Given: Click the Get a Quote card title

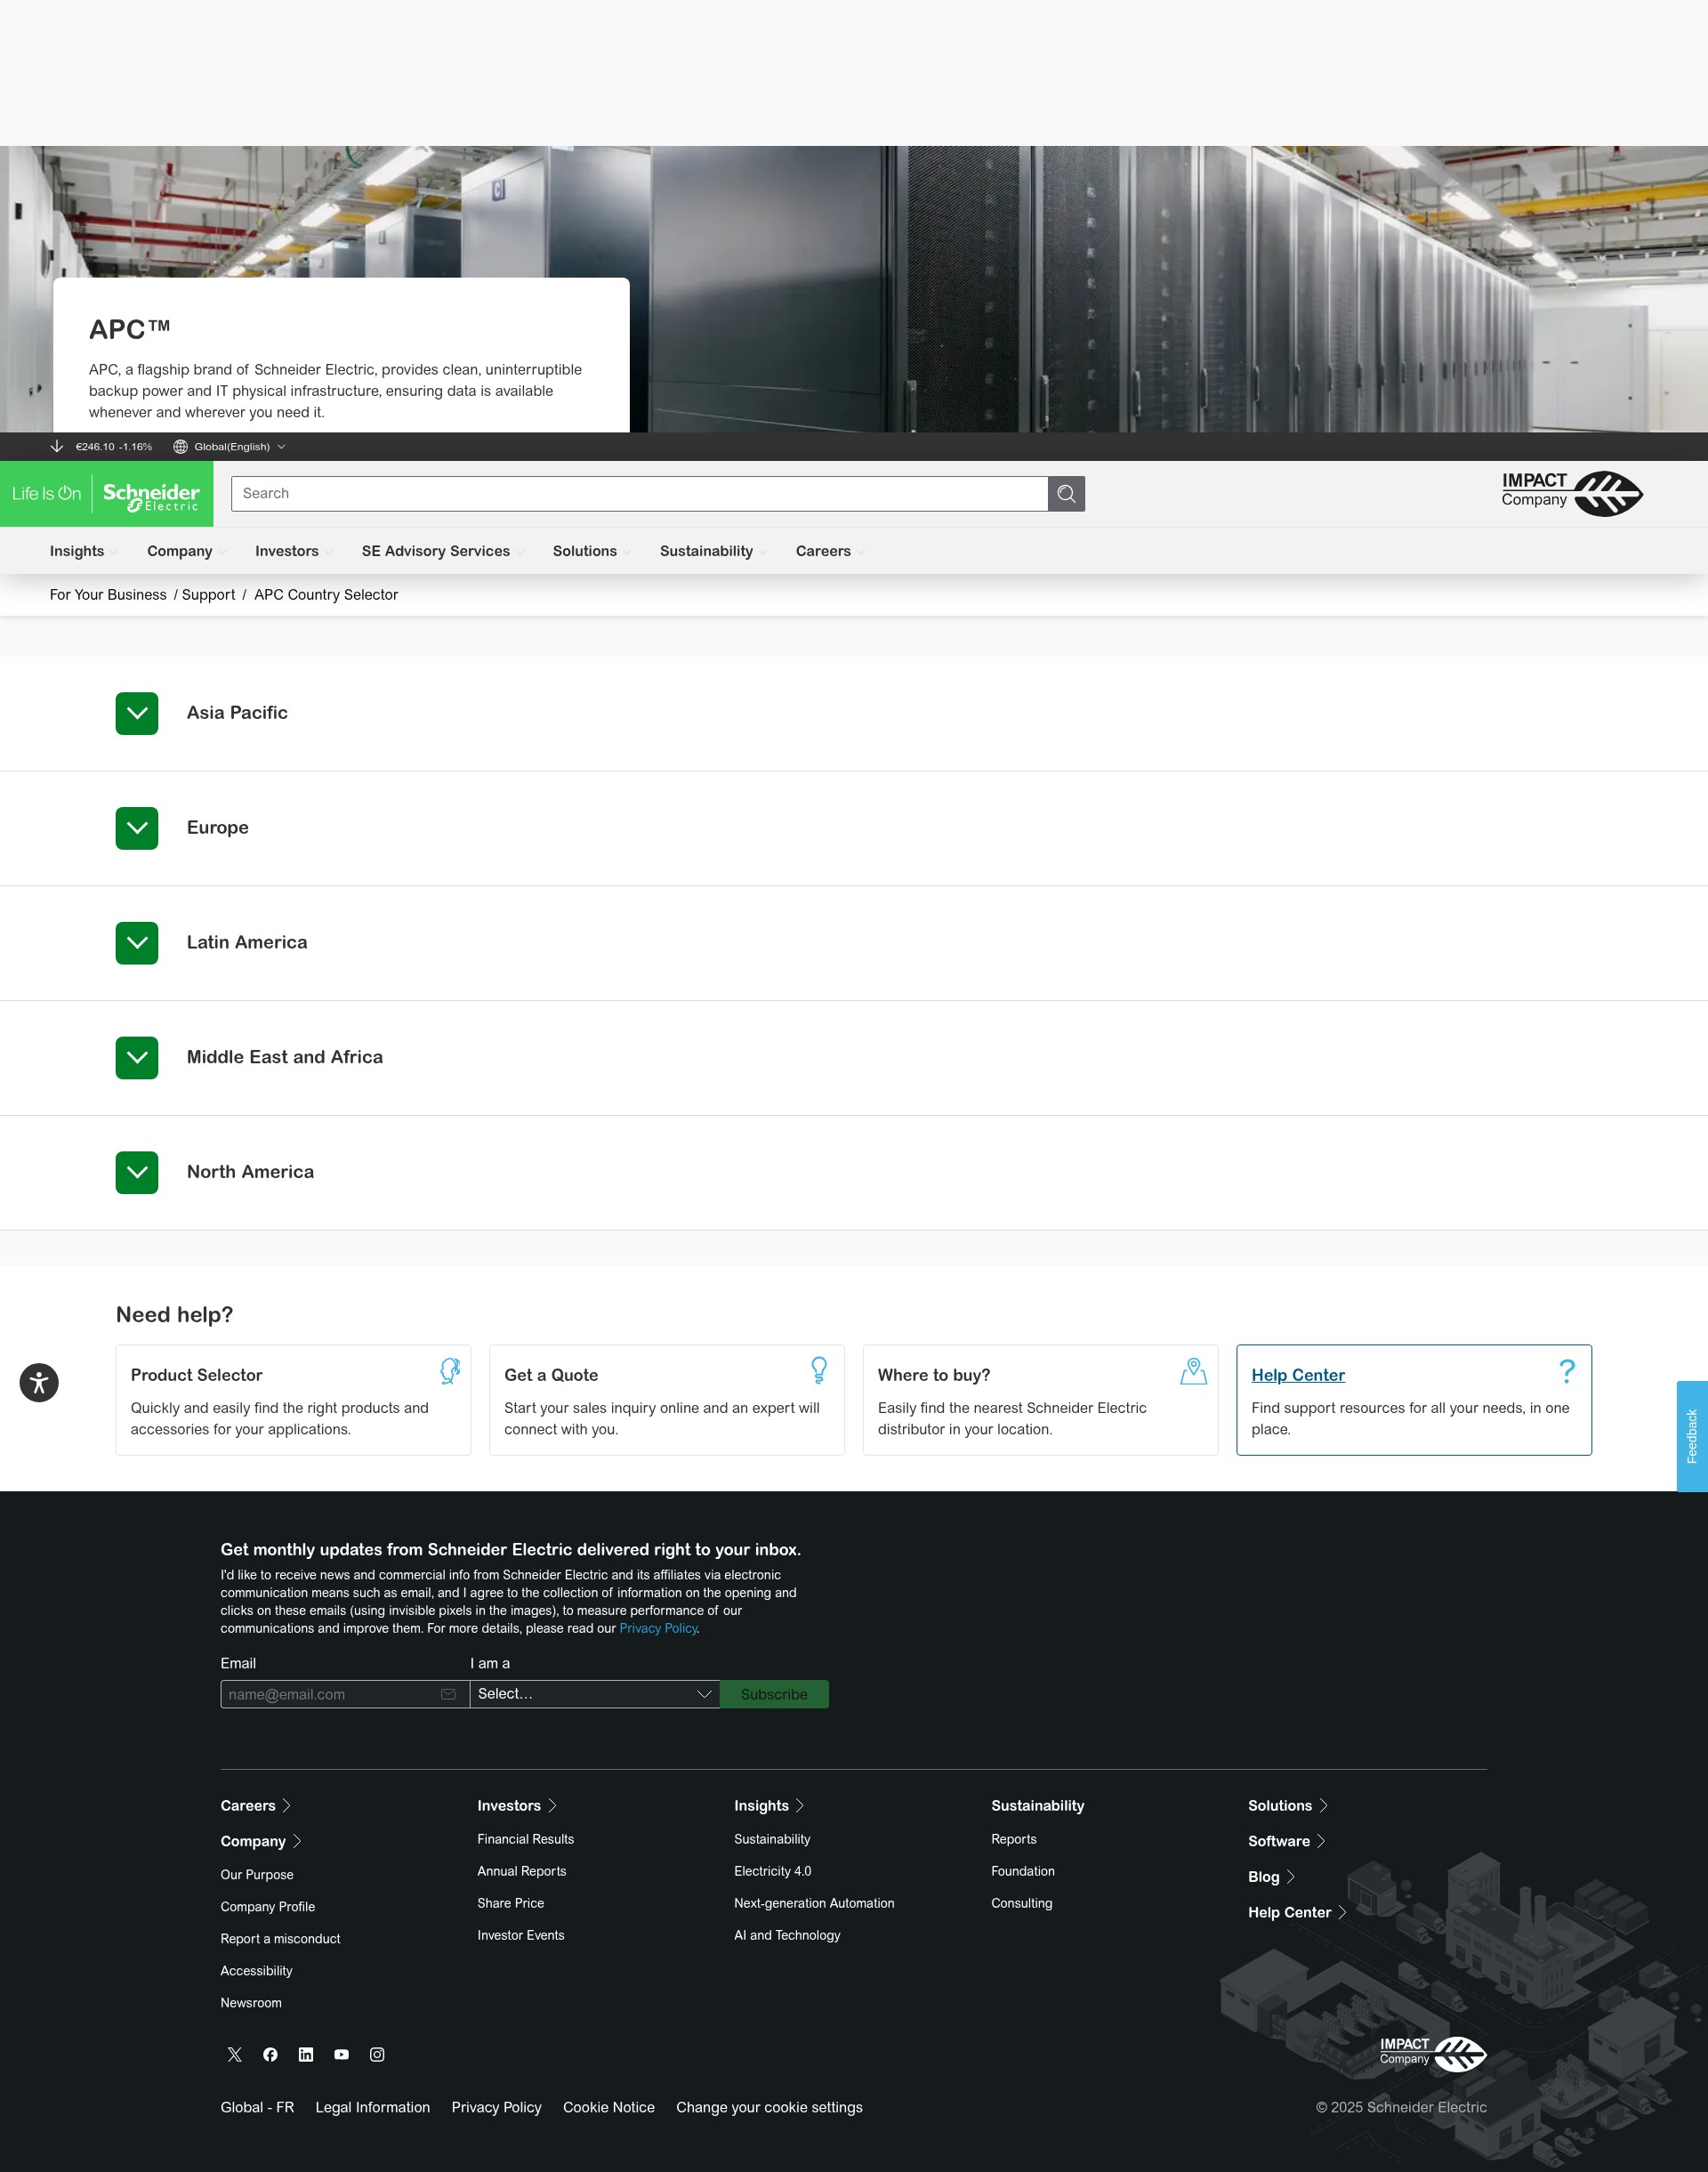Looking at the screenshot, I should [x=551, y=1375].
